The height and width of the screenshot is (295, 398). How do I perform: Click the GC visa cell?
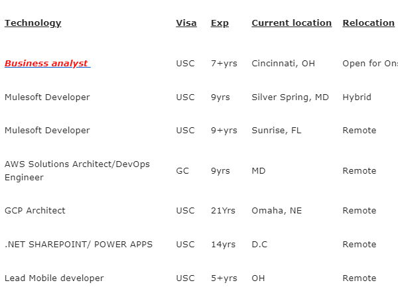coord(182,170)
